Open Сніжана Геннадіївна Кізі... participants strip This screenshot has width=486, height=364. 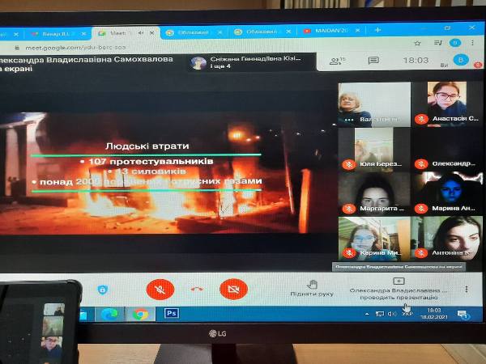coord(251,62)
